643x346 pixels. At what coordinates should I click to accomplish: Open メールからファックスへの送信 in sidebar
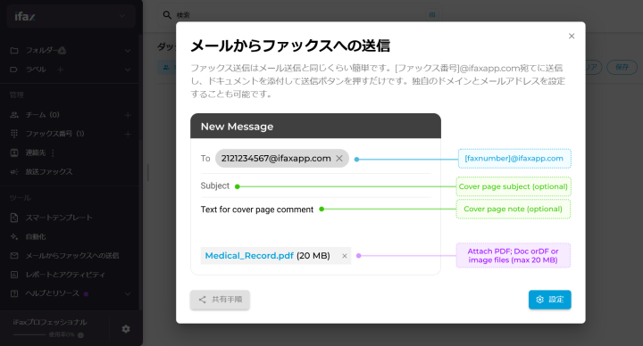pyautogui.click(x=71, y=256)
